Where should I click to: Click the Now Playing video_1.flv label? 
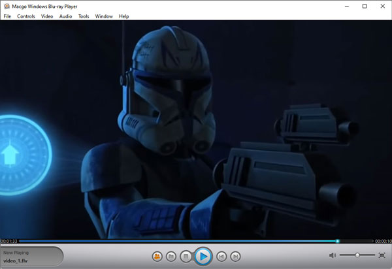pos(31,257)
